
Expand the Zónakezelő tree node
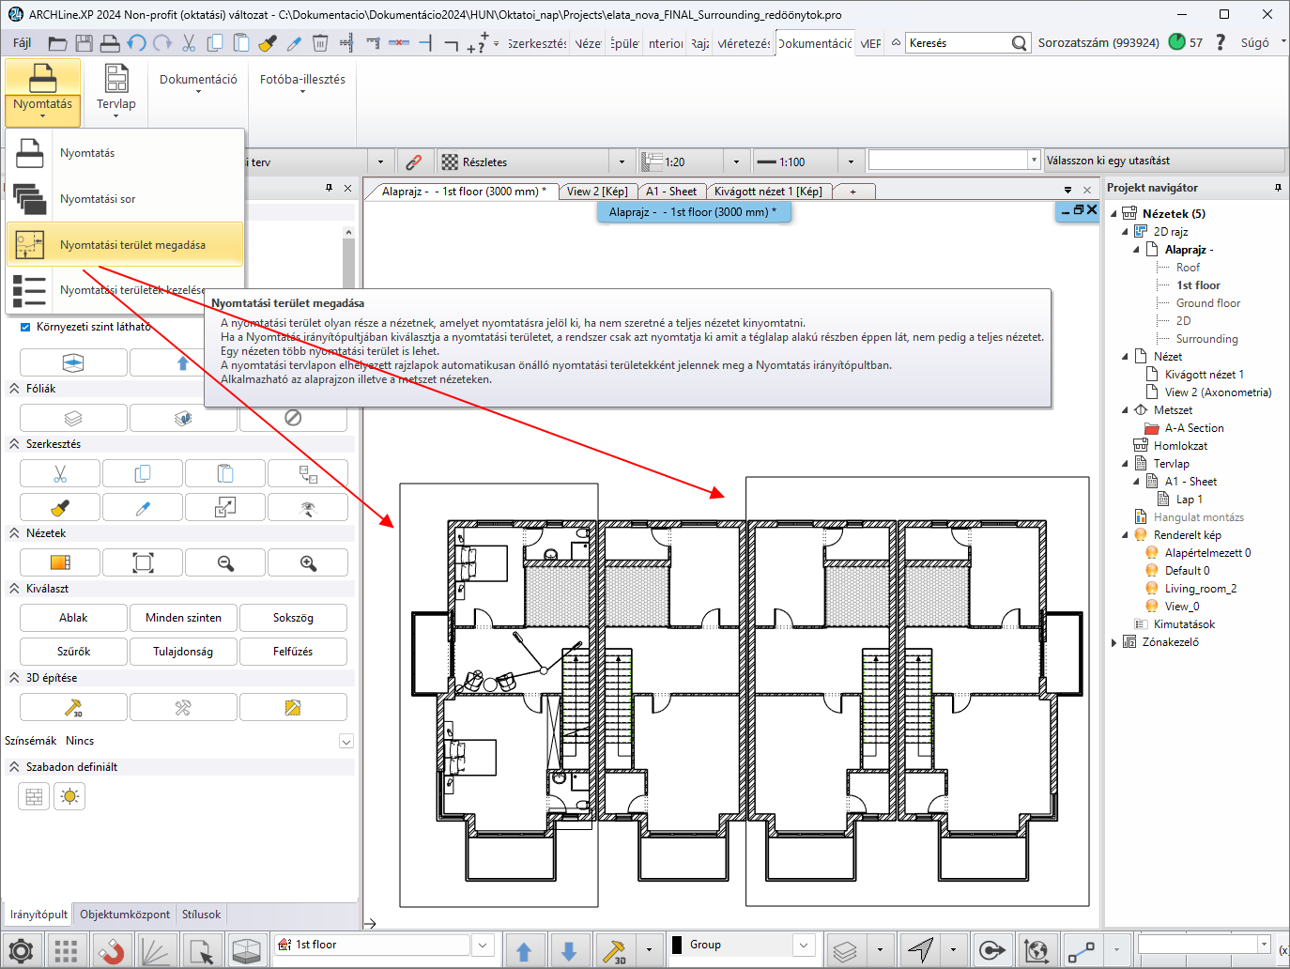[1114, 642]
